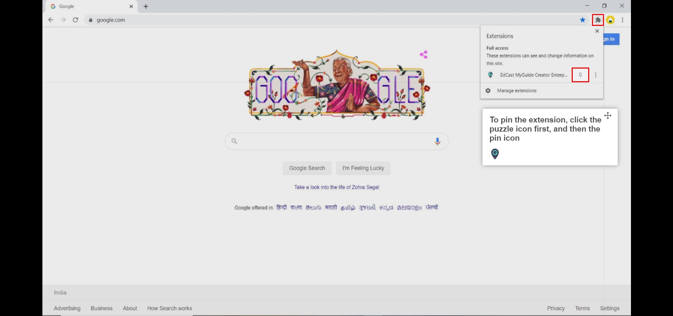Image resolution: width=673 pixels, height=316 pixels.
Task: Open EdCast MyGuide extension more options
Action: point(596,75)
